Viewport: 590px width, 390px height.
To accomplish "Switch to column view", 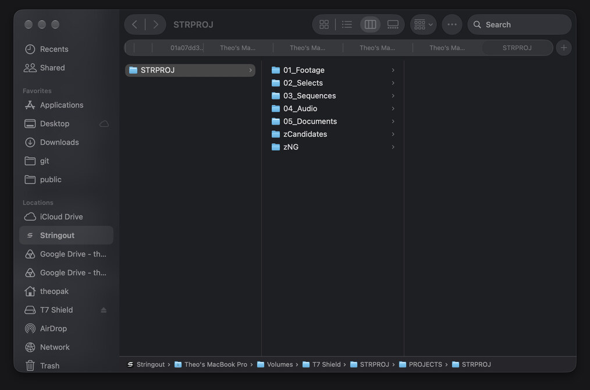I will (370, 24).
